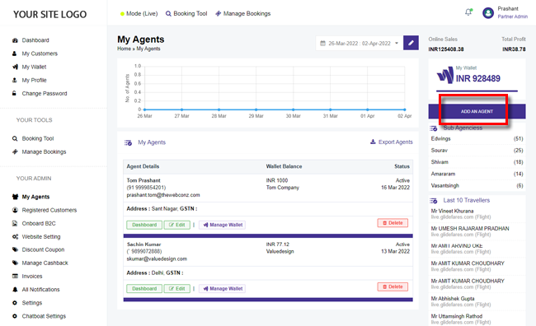Delete agent Tom Prashant
Screen dimensions: 536x326
(x=393, y=223)
